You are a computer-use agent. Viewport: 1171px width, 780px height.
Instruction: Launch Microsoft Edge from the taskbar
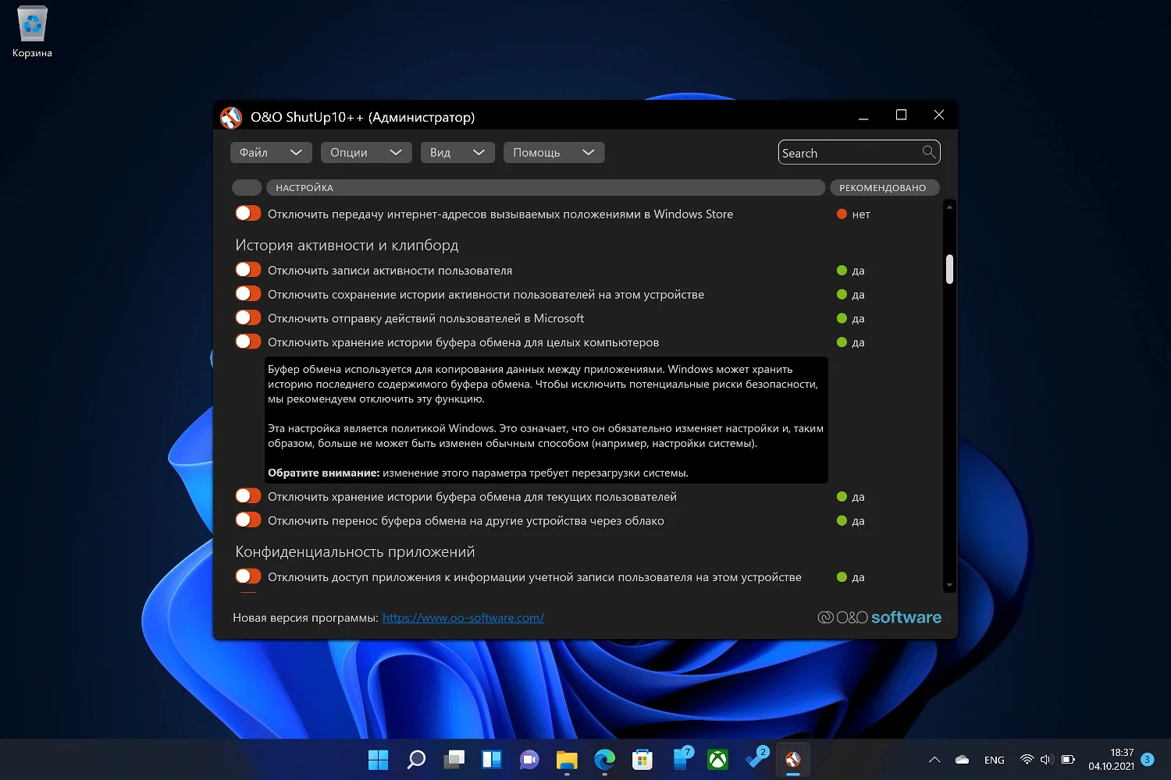604,759
